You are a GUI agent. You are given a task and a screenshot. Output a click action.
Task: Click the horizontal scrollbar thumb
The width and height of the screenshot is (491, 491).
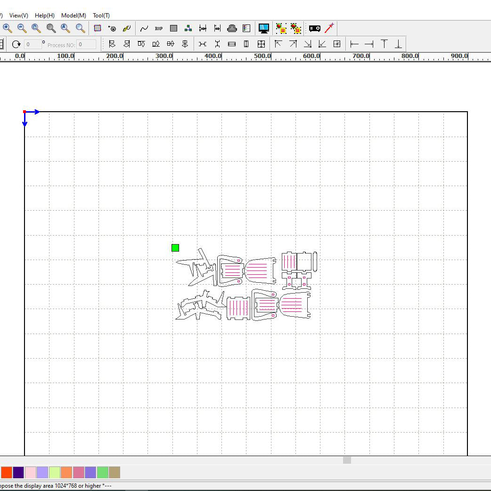(347, 460)
